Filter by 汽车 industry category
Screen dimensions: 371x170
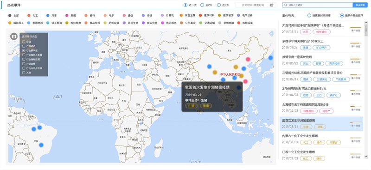click(x=51, y=15)
